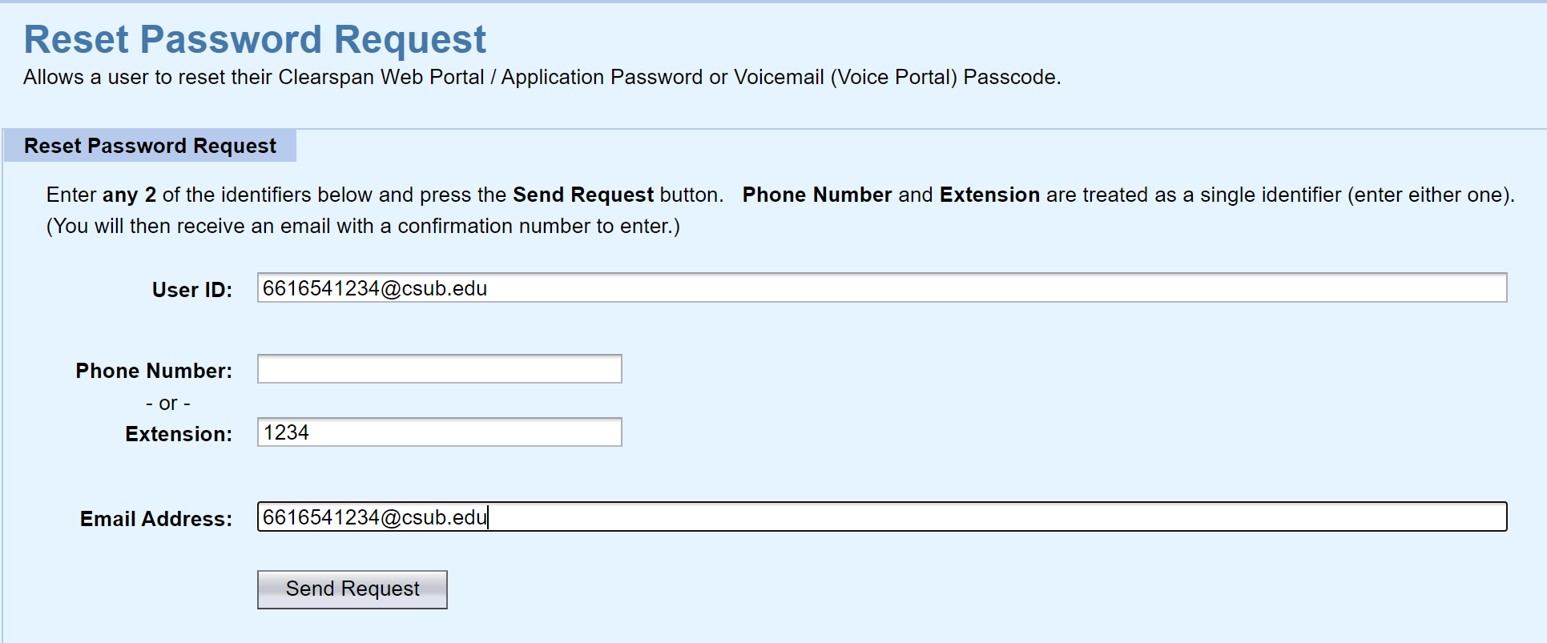Click the "Clearspan Web Portal" text in subtitle
Screen dimensions: 1547x643
(x=381, y=78)
